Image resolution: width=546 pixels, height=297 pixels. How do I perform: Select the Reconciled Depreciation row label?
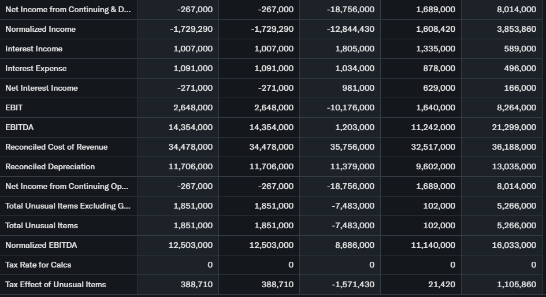pyautogui.click(x=50, y=166)
